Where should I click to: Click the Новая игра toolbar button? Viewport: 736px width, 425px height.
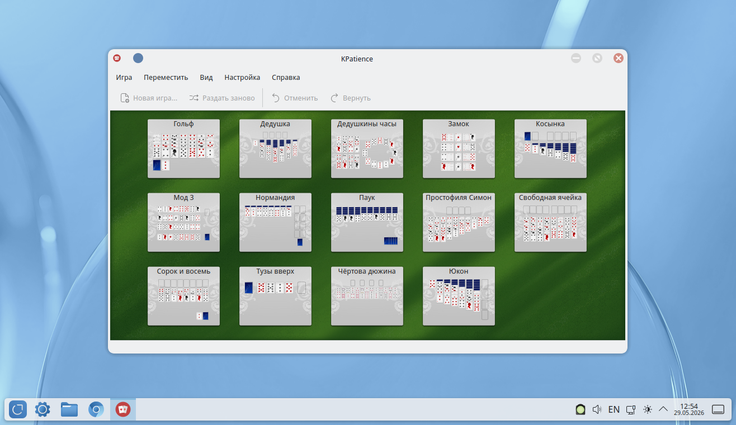point(149,98)
